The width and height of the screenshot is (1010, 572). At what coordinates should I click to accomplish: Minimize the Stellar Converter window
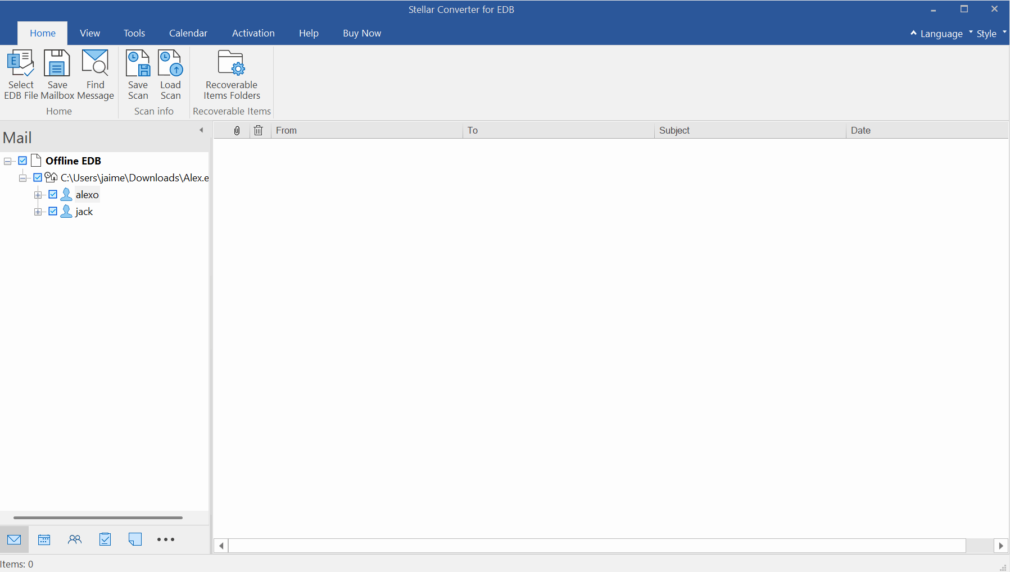(x=933, y=10)
